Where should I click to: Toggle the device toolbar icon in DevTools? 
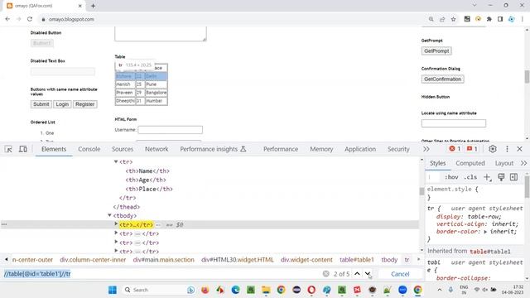tap(23, 149)
